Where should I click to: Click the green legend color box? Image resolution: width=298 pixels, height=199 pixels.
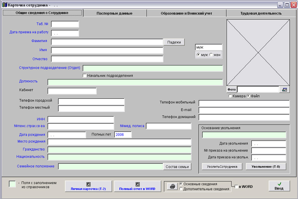point(12,184)
